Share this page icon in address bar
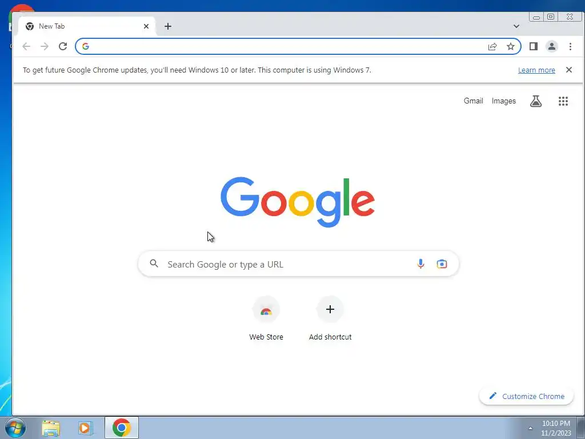 click(492, 46)
